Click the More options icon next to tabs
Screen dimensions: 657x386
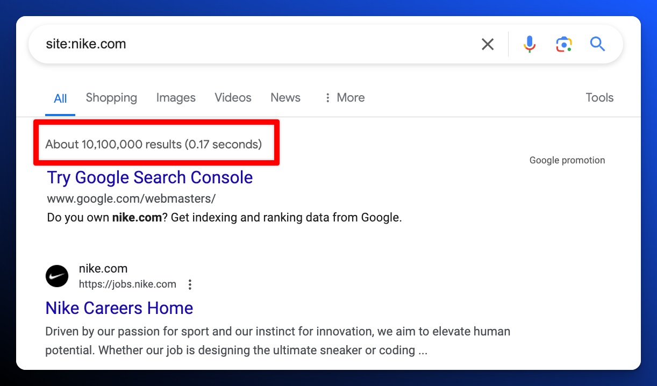pyautogui.click(x=327, y=97)
